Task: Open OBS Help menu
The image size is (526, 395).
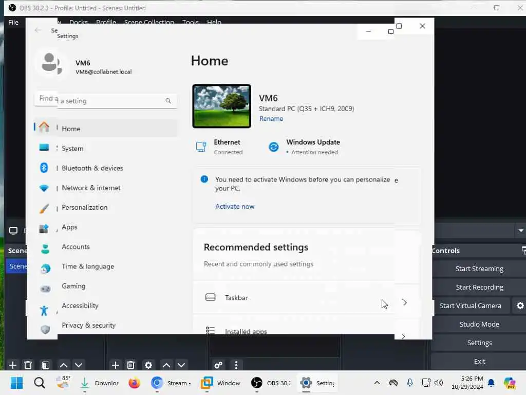Action: (214, 22)
